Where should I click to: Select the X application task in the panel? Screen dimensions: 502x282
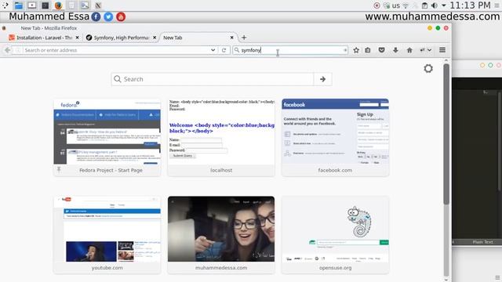click(x=98, y=5)
